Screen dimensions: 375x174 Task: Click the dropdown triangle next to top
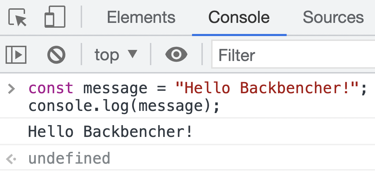pos(133,54)
